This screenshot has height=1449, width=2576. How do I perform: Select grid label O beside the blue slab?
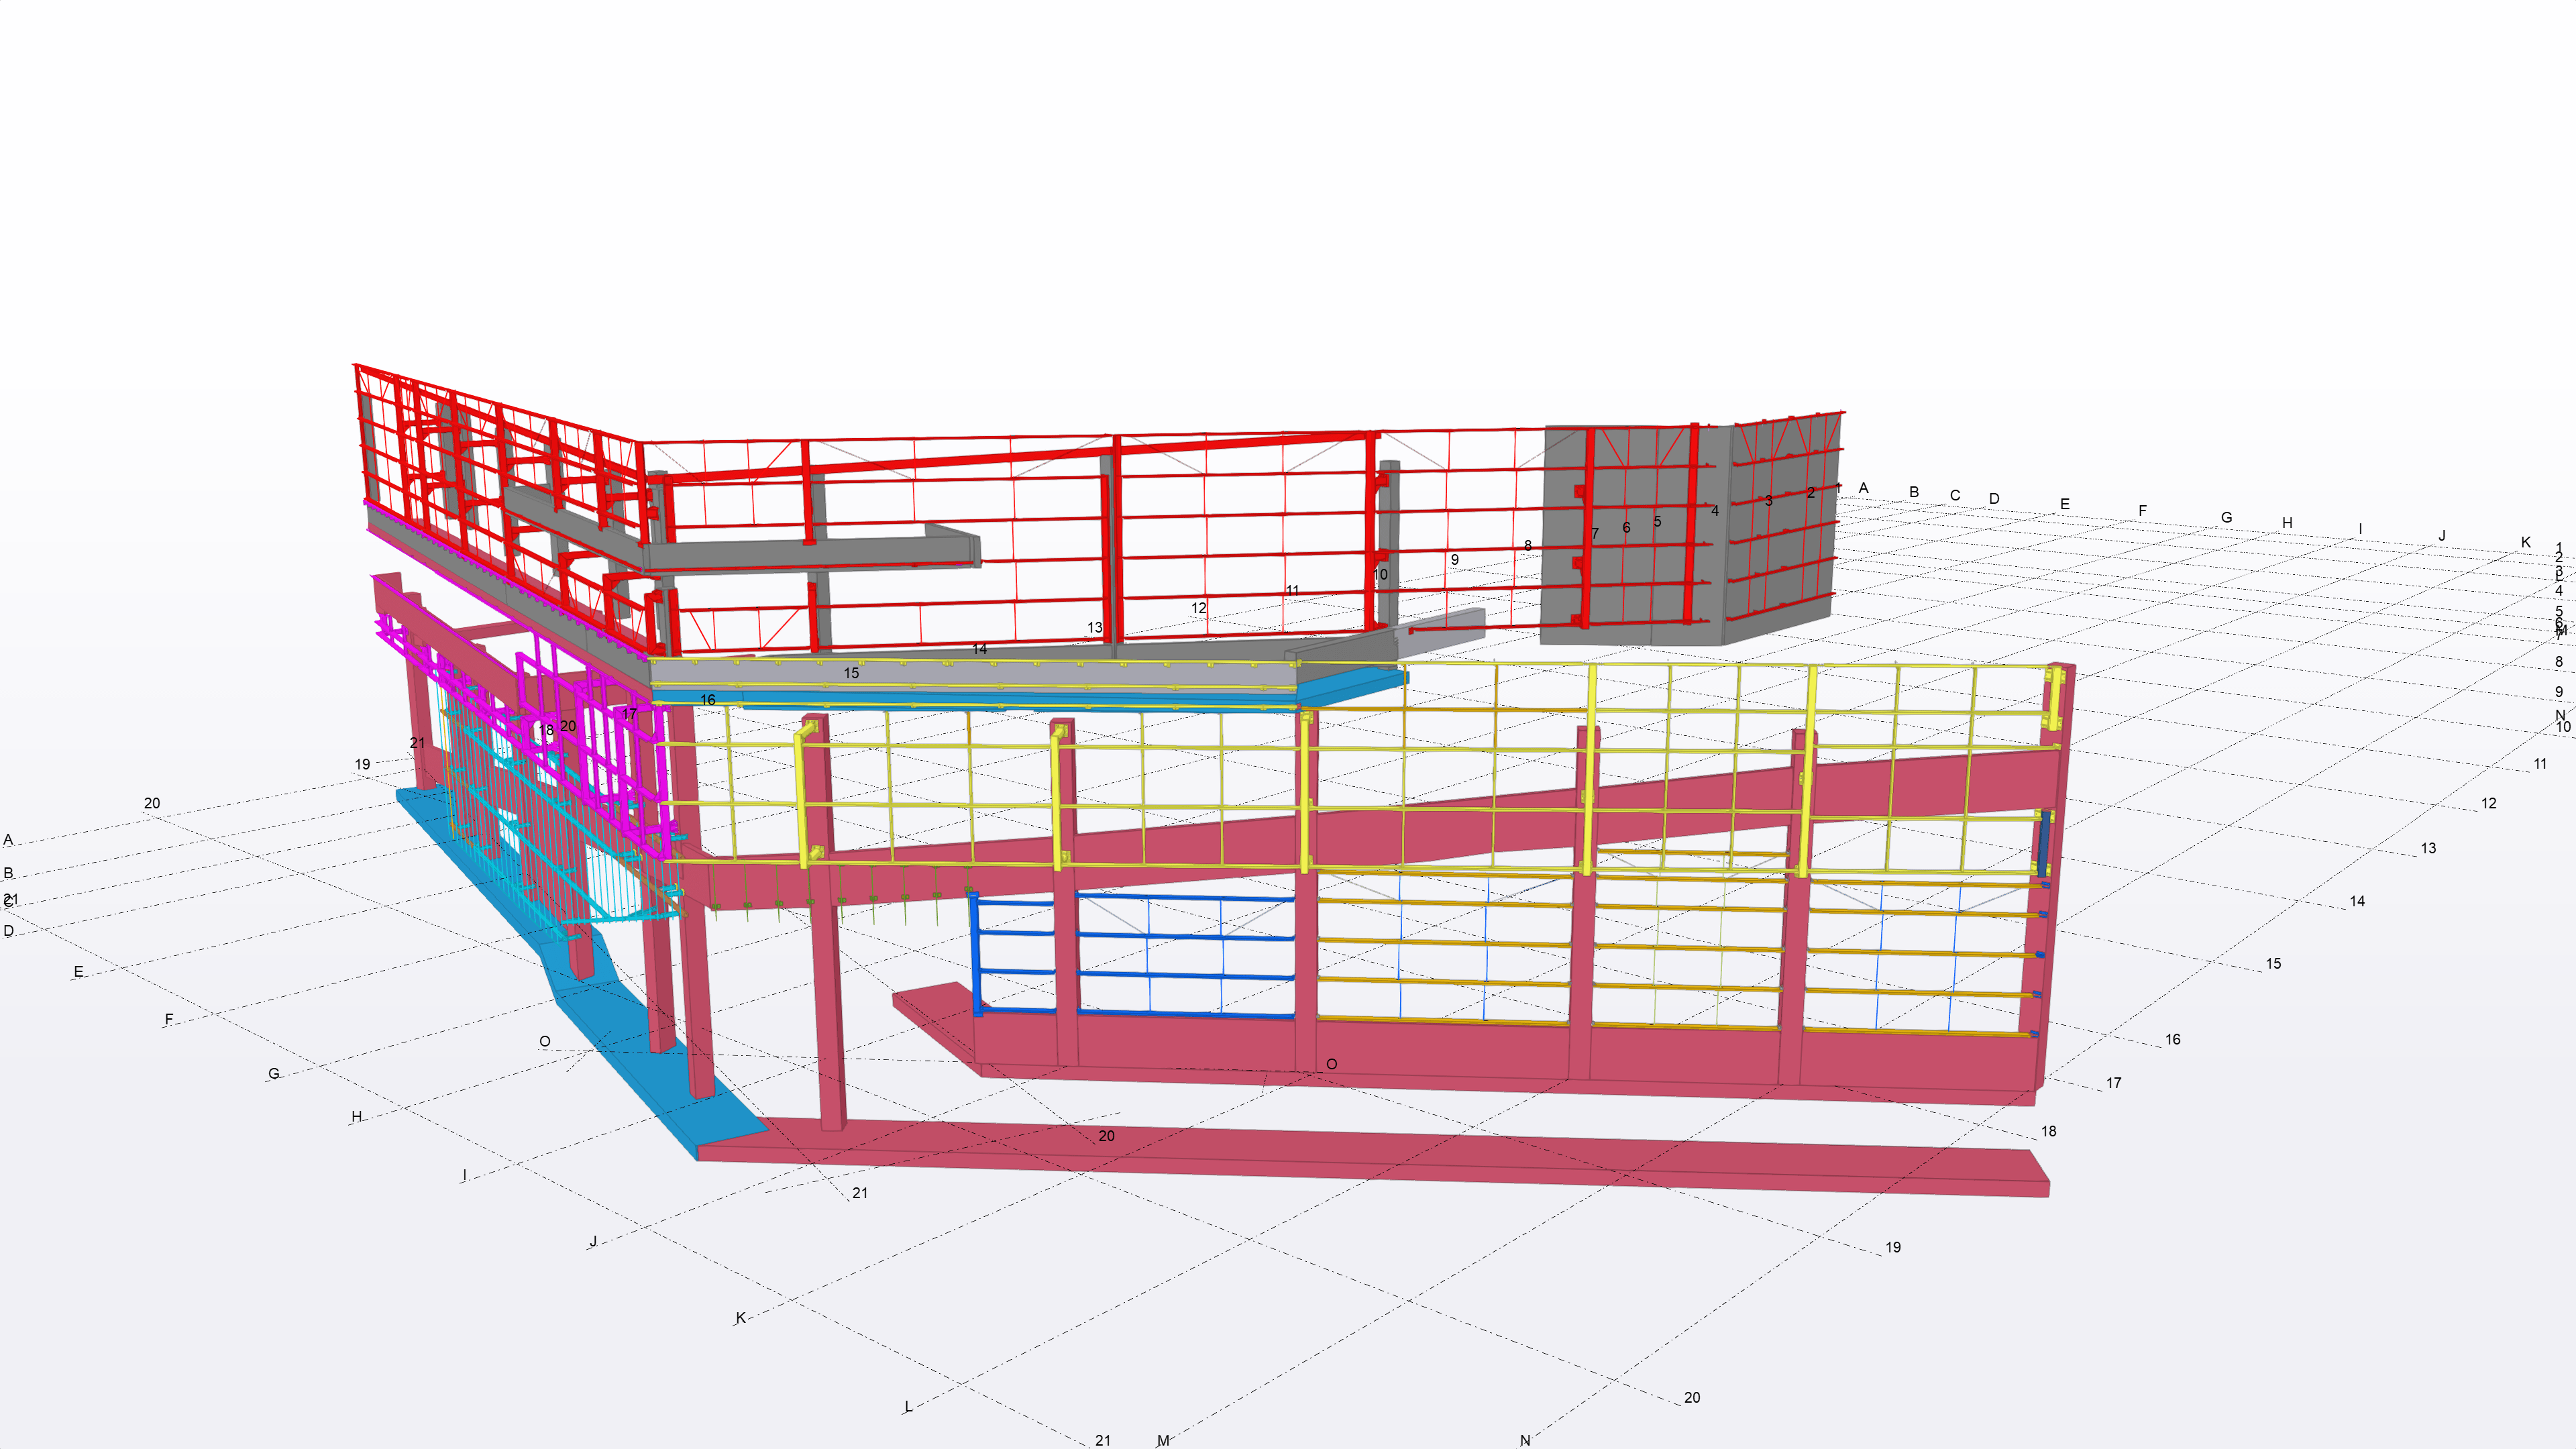point(544,1041)
